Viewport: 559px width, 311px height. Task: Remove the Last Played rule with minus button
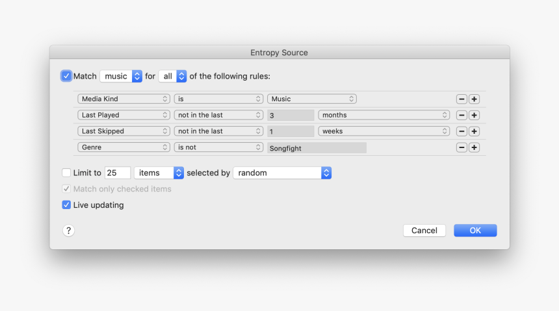(461, 115)
